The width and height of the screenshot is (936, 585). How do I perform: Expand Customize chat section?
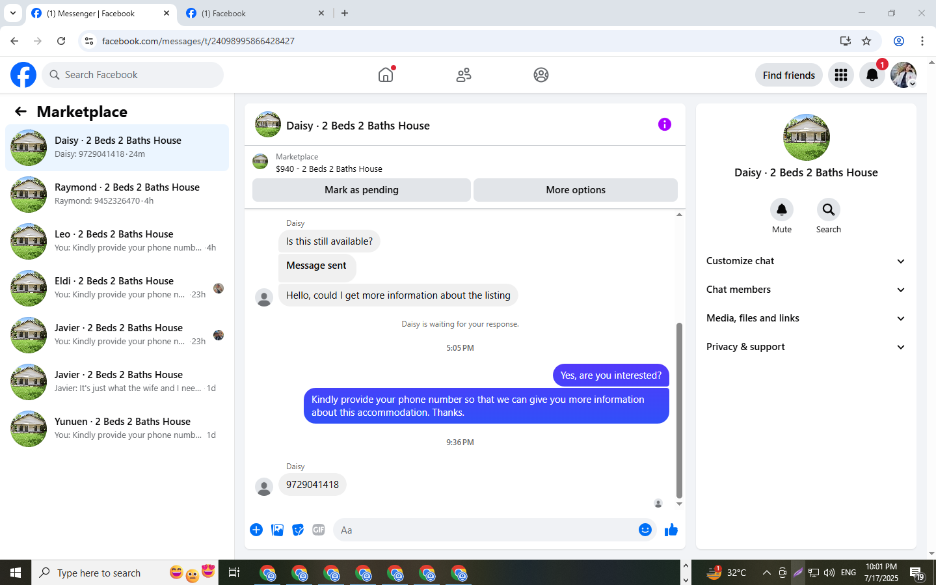806,261
